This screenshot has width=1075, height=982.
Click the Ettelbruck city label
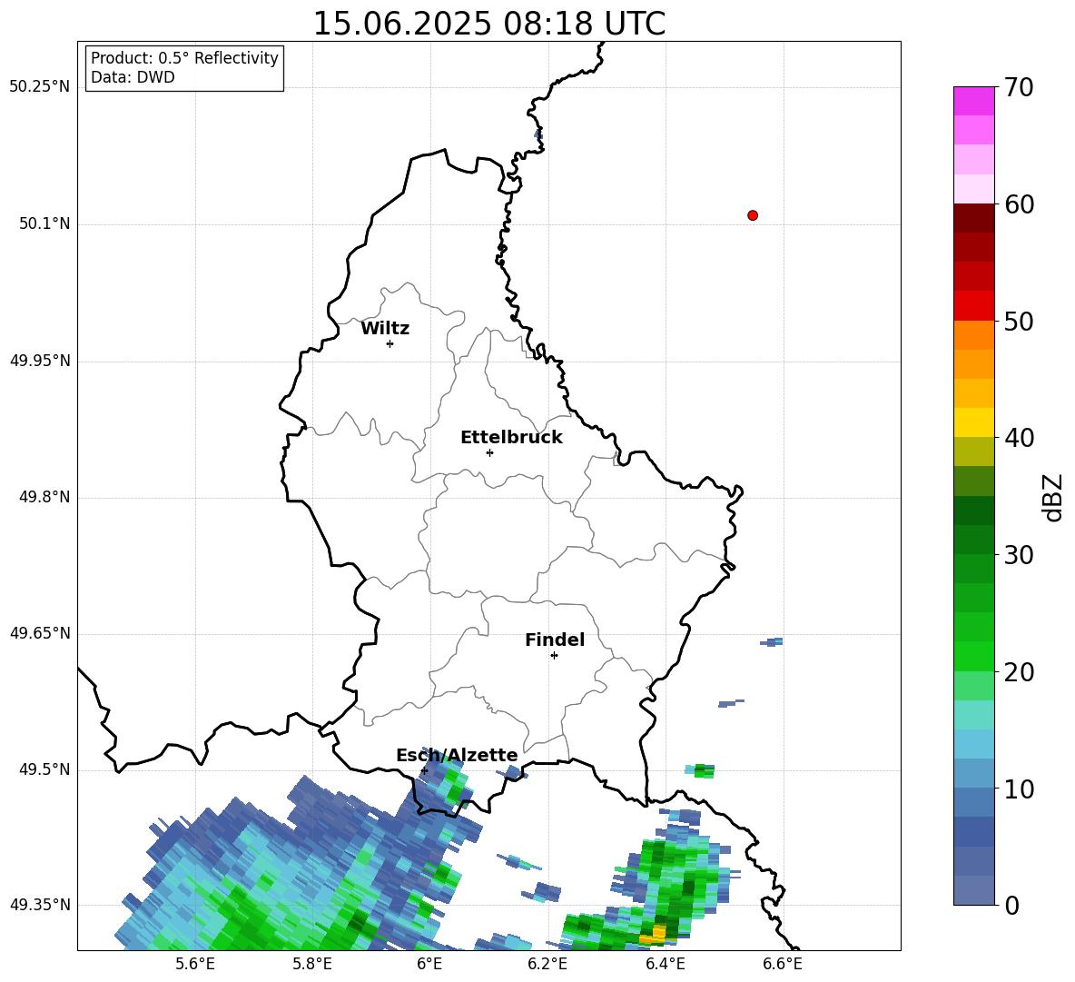point(511,438)
